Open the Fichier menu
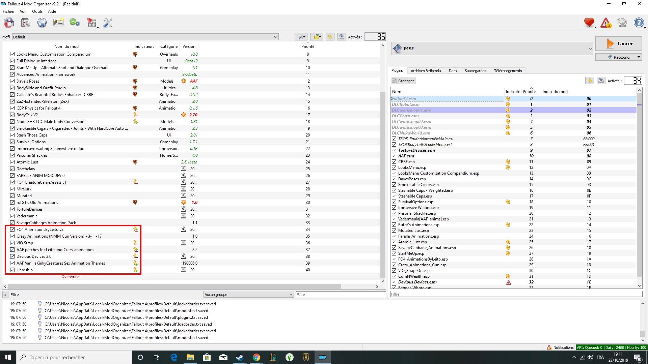 click(8, 11)
